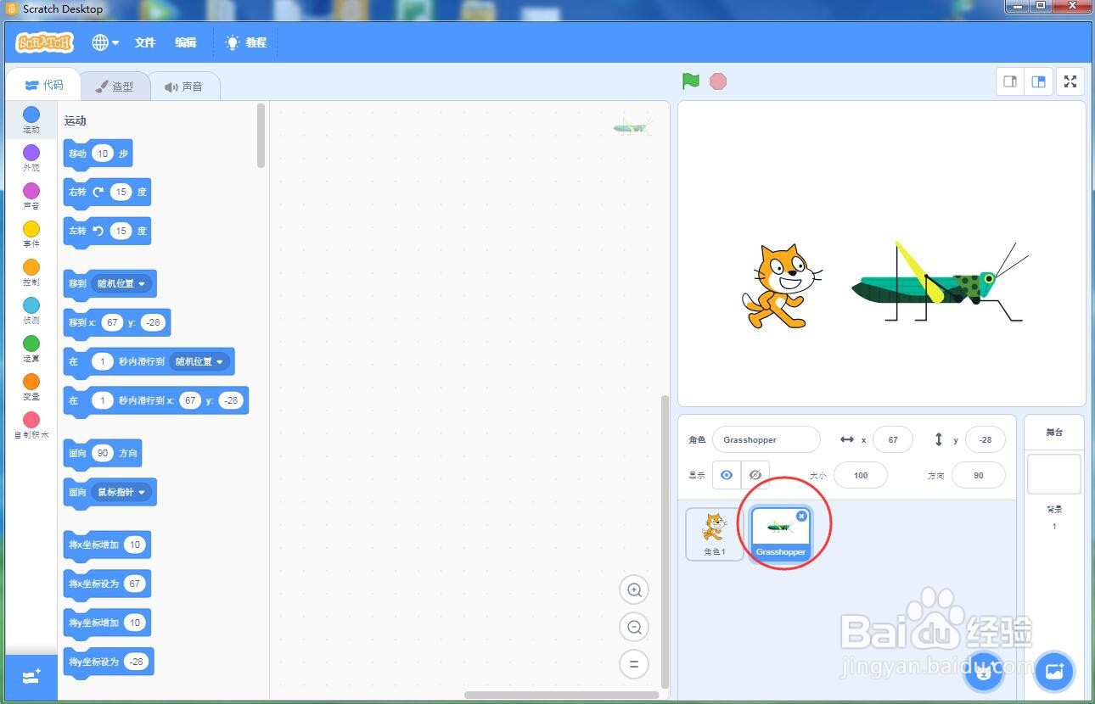This screenshot has width=1095, height=704.
Task: Click the workspace horizontal scrollbar
Action: (x=560, y=696)
